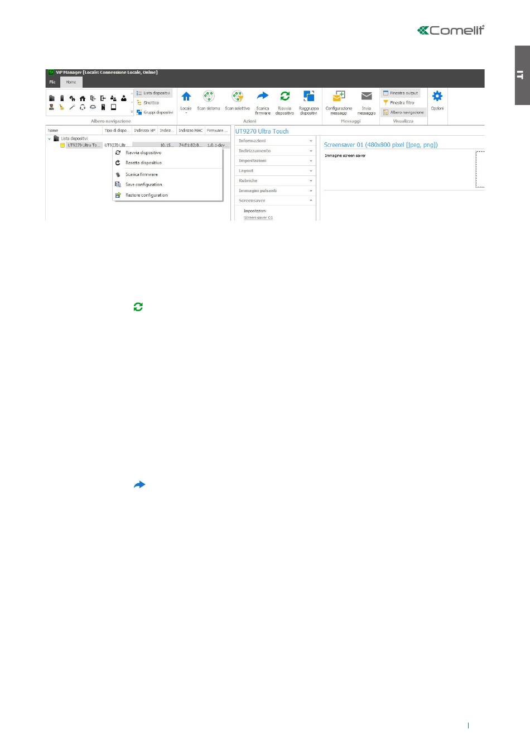Screen dimensions: 530x753
Task: Collapse the Lista dispositivi tree node
Action: [50, 139]
